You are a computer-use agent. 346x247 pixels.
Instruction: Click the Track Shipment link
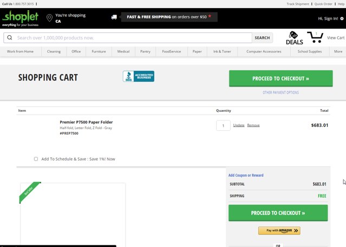pyautogui.click(x=298, y=4)
